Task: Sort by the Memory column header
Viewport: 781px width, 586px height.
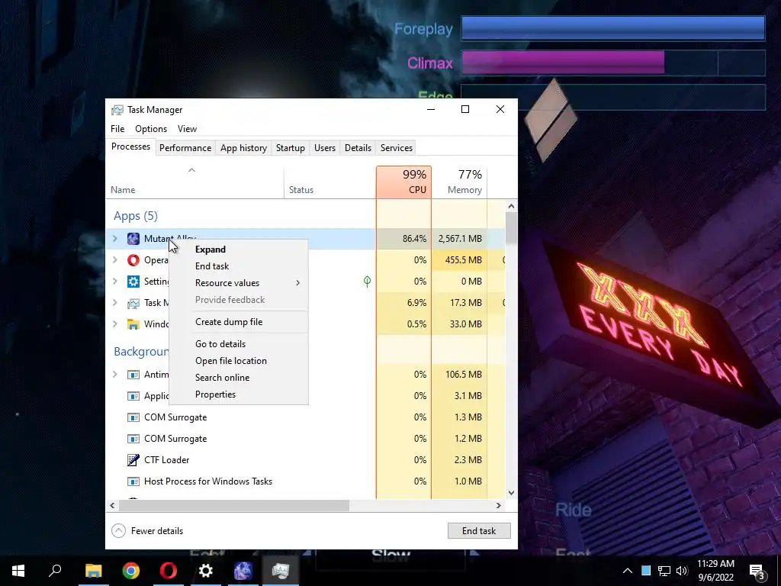Action: (x=459, y=182)
